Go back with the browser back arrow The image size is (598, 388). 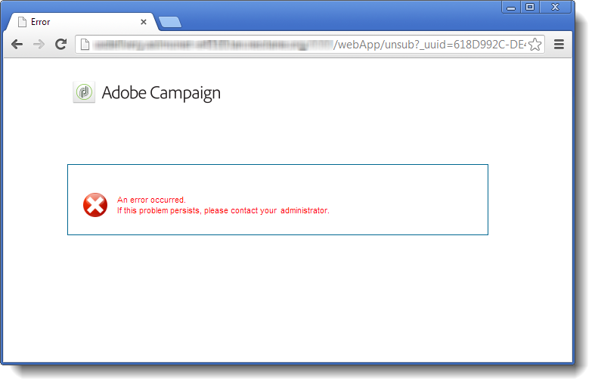coord(17,45)
